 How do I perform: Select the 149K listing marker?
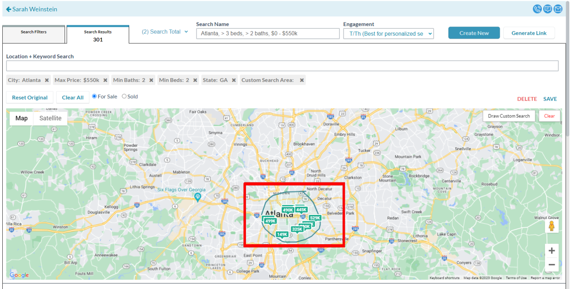tap(282, 235)
